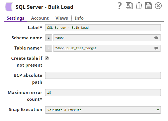Toggle expression button for Schema name

pos(49,38)
